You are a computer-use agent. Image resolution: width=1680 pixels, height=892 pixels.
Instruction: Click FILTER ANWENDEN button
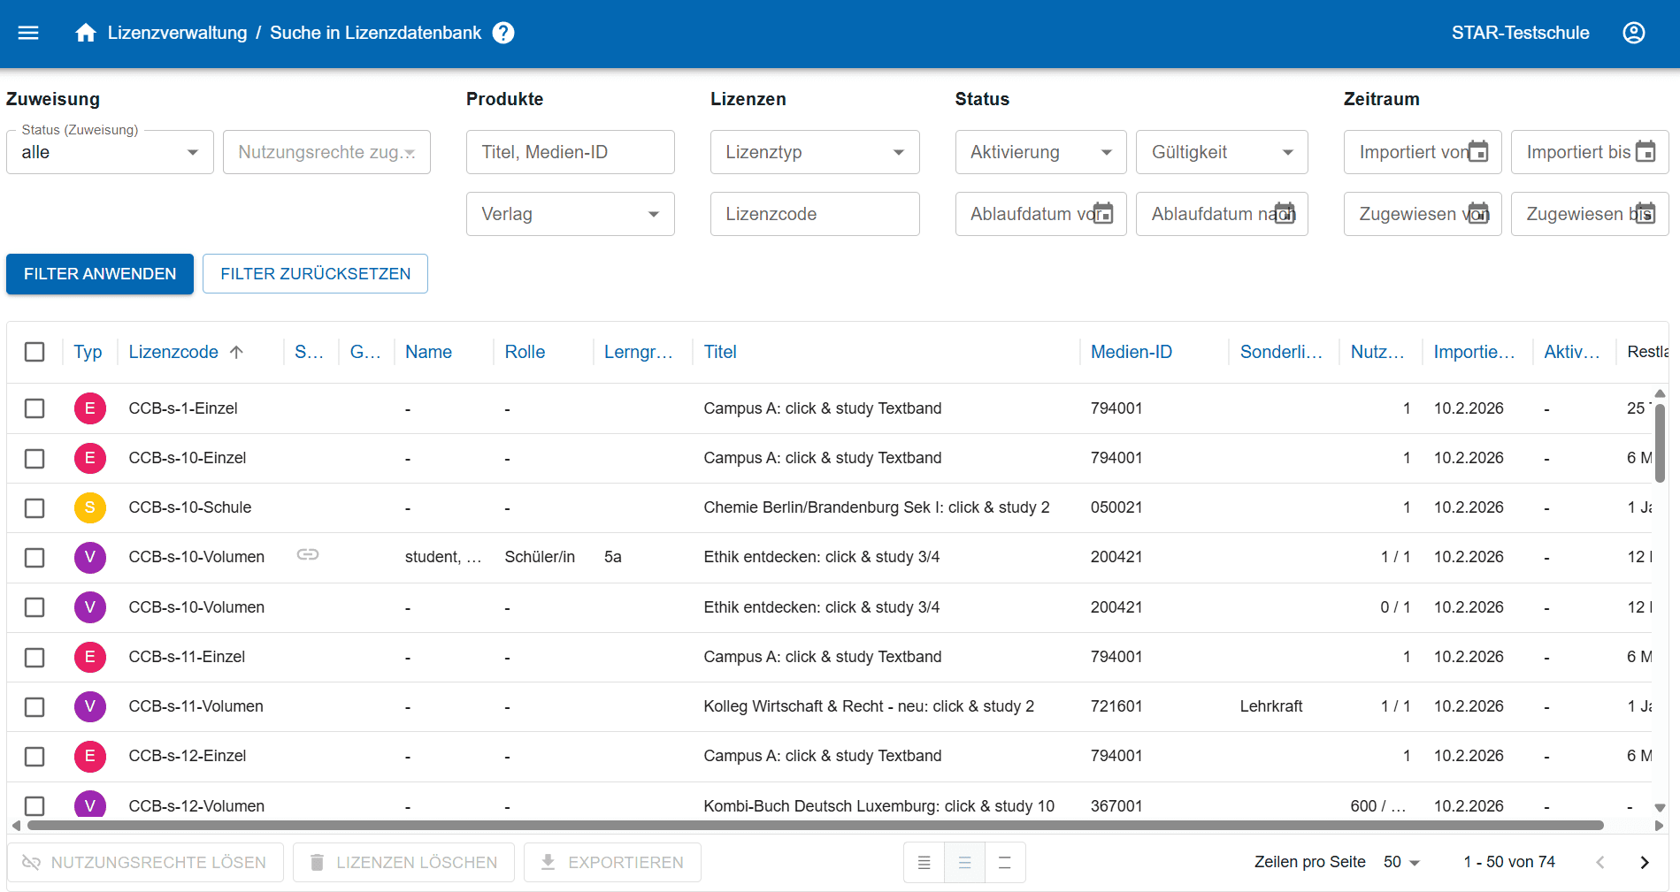100,274
